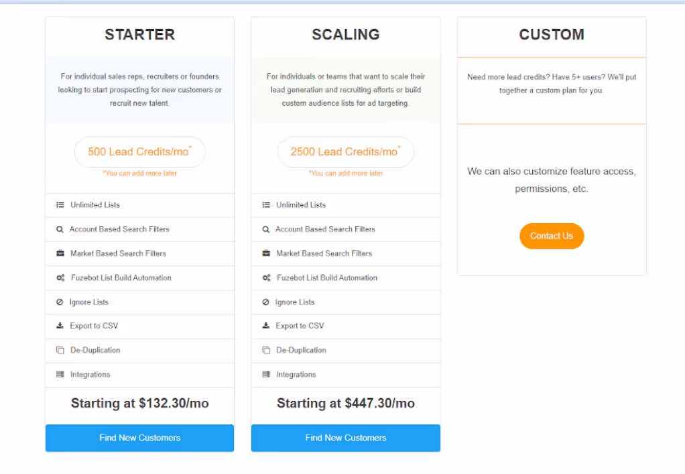Click the CSV export icon in the Scaling column
Image resolution: width=685 pixels, height=474 pixels.
pyautogui.click(x=266, y=327)
